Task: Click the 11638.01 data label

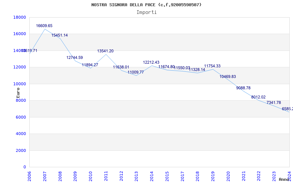Action: 121,67
